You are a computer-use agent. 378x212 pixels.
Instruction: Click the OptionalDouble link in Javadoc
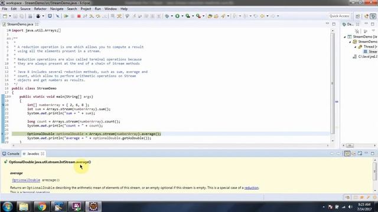26,180
